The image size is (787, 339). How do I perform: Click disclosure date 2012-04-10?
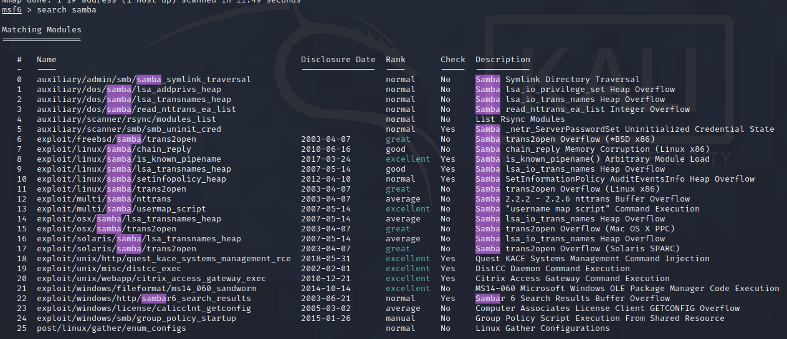point(326,179)
